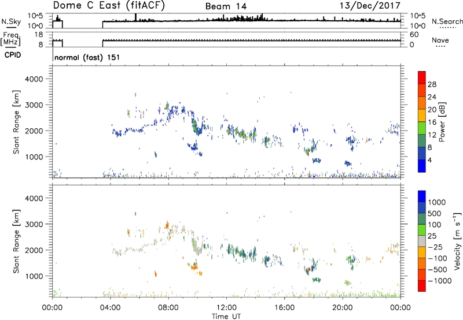Viewport: 463px width, 320px height.
Task: Click the '18' frequency axis tick
Action: pos(39,35)
